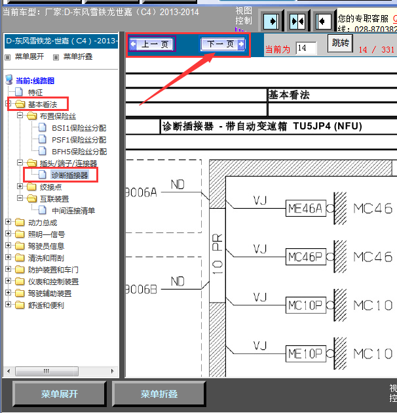Expand the 清洗和雨刮 folder
Screen dimensions: 397x413
click(8, 257)
